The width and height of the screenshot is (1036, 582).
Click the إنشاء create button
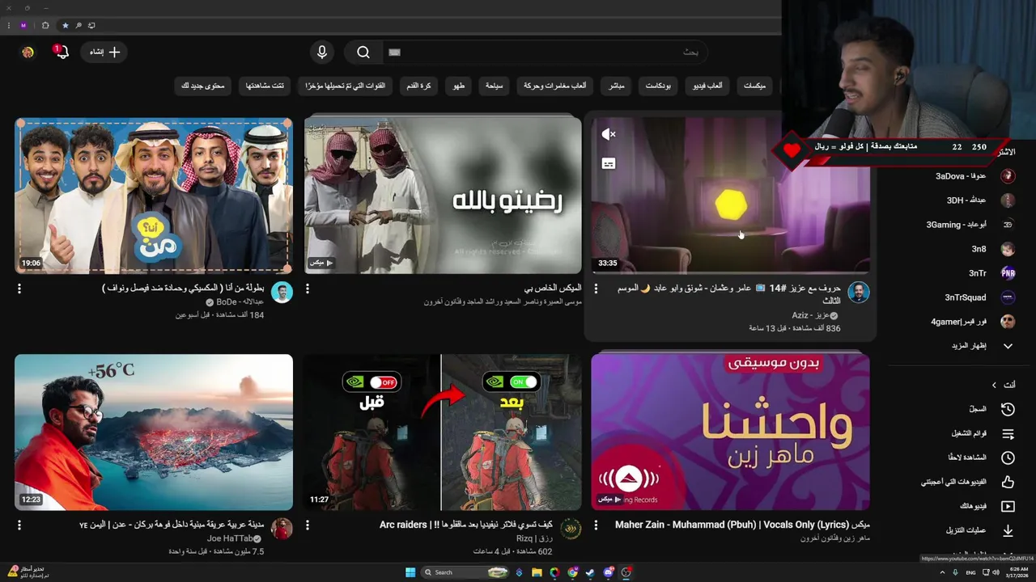tap(105, 52)
